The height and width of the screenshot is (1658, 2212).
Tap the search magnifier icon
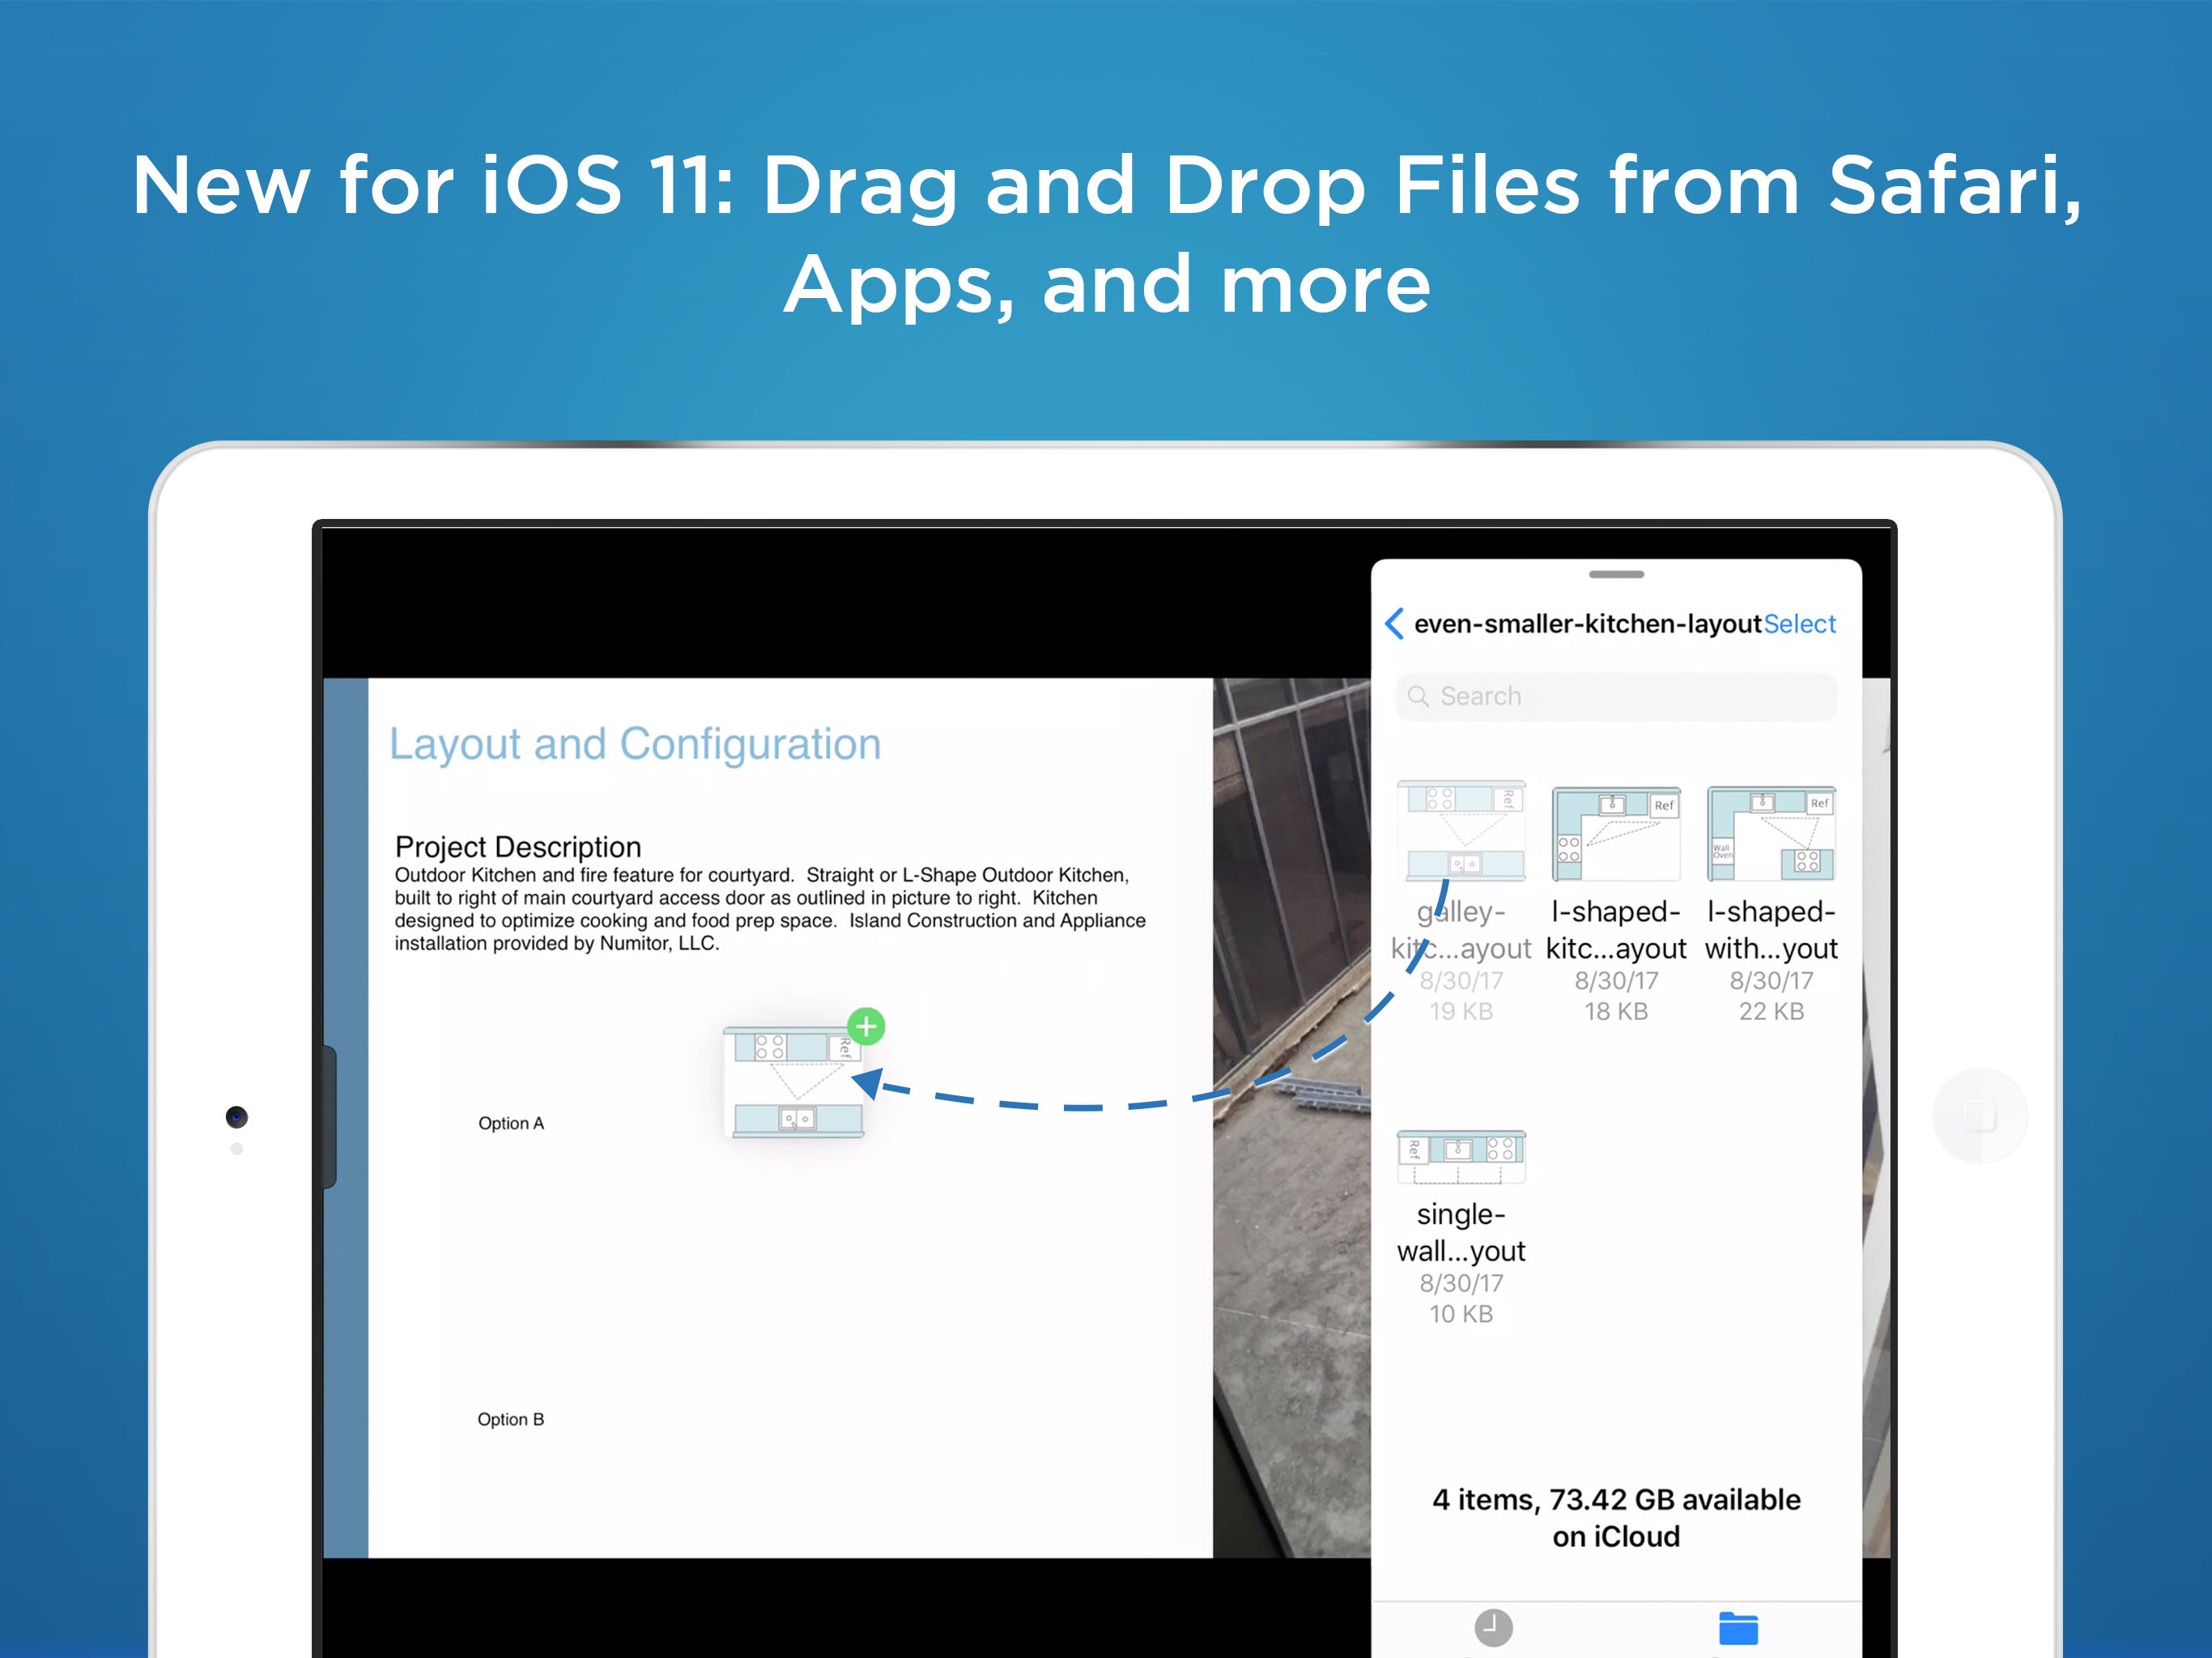1418,696
